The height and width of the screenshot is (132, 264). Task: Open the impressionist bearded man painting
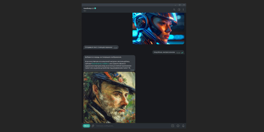[109, 97]
